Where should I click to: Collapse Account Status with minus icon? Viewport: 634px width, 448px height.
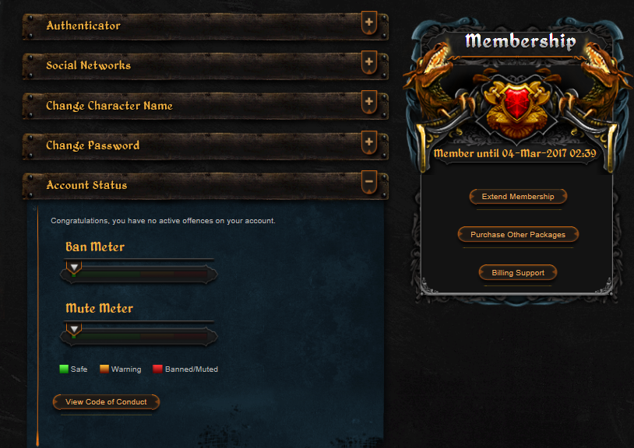(x=368, y=182)
